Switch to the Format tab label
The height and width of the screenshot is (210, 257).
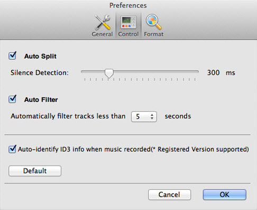[x=154, y=34]
